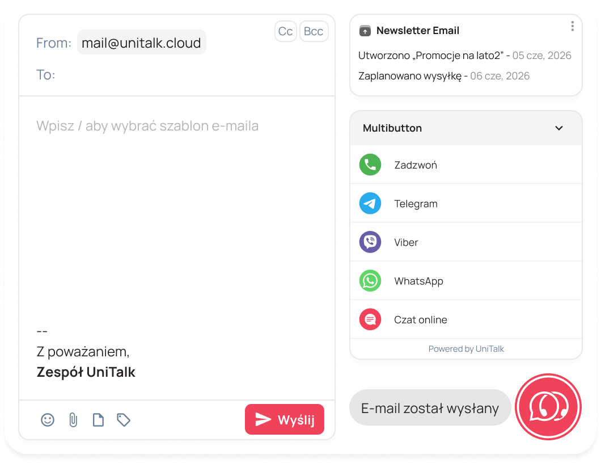This screenshot has height=463, width=601.
Task: Click the email body template placeholder
Action: pyautogui.click(x=147, y=126)
